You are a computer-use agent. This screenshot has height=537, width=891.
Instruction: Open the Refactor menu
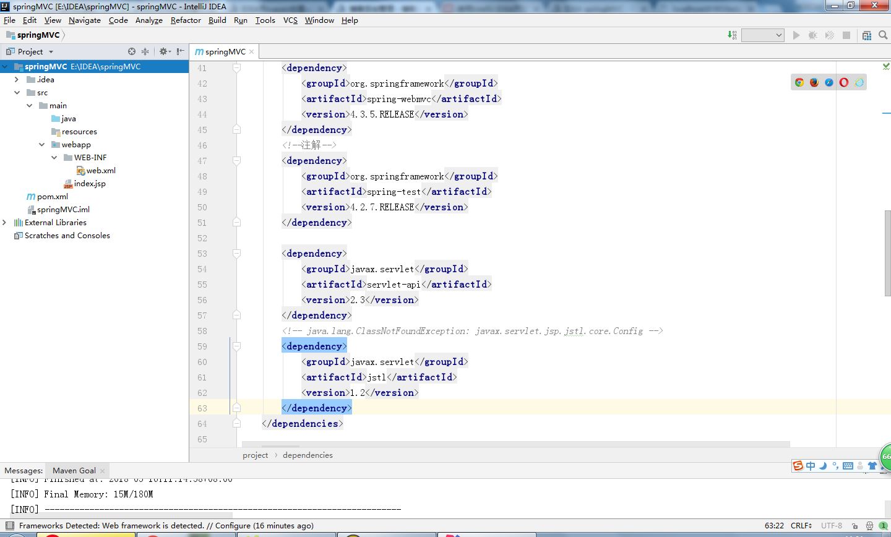pos(186,20)
